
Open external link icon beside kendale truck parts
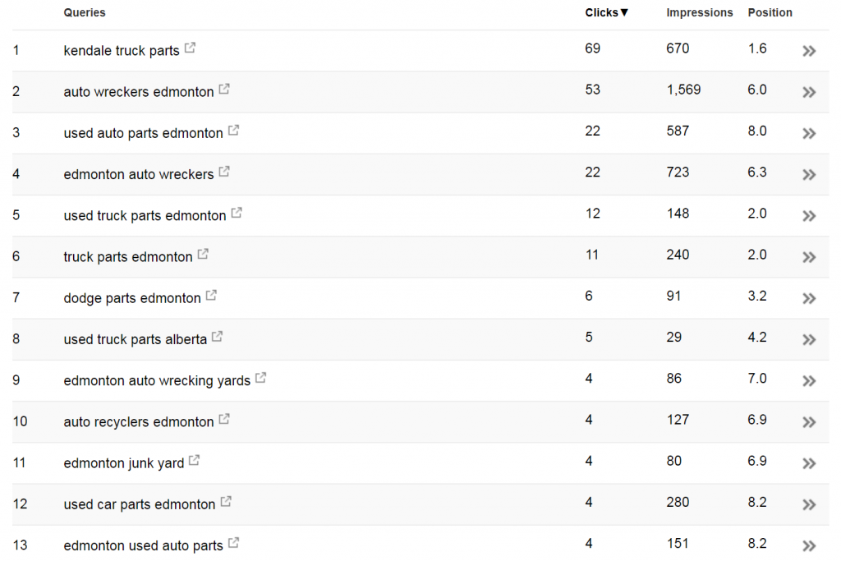[190, 48]
